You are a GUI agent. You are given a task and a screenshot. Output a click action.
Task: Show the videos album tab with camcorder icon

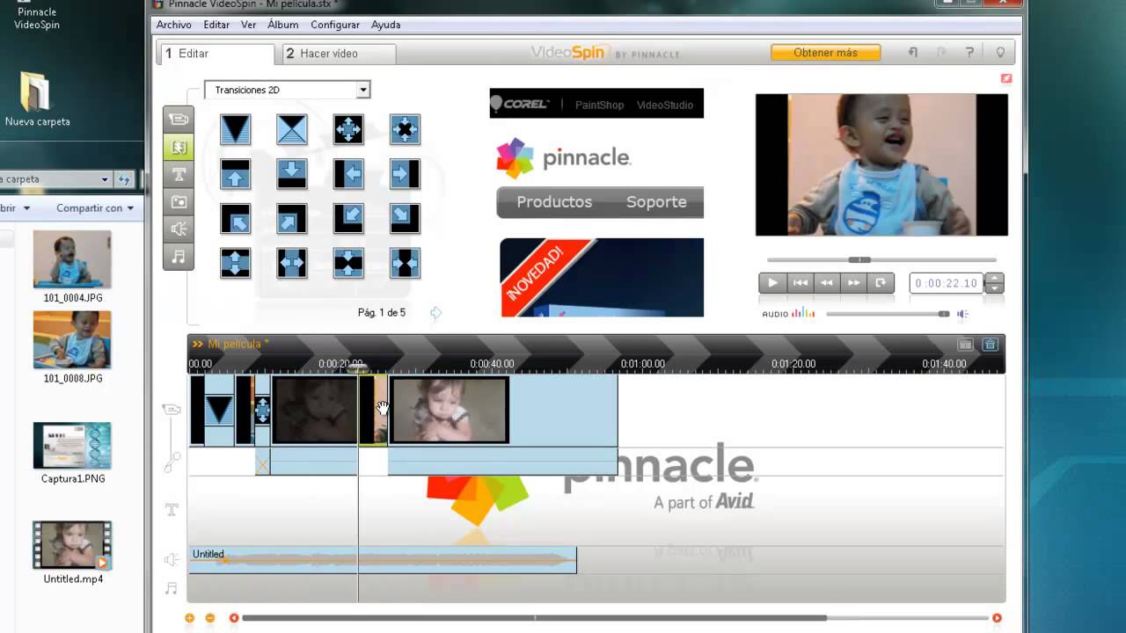[179, 120]
